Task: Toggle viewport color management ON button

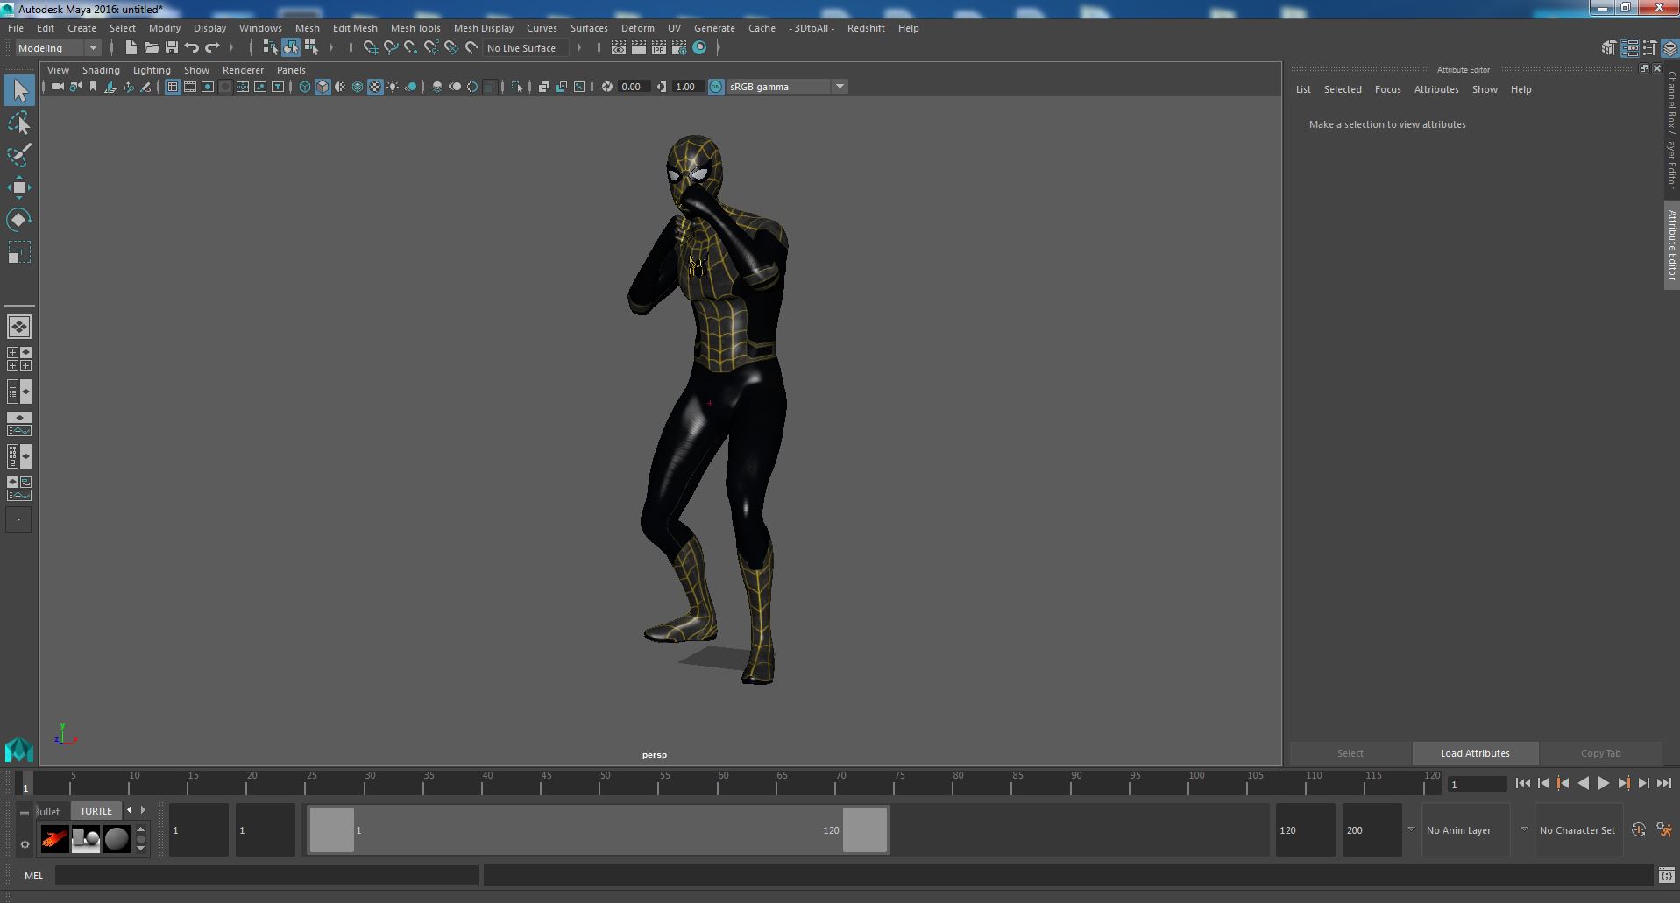Action: pos(716,87)
